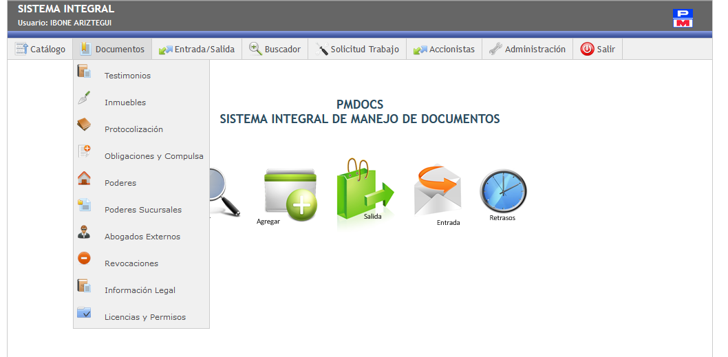Screen dimensions: 728x357
Task: Select Testimonios from the Documentos menu
Action: (x=127, y=76)
